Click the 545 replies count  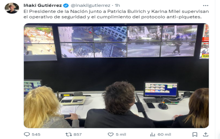tap(36, 134)
